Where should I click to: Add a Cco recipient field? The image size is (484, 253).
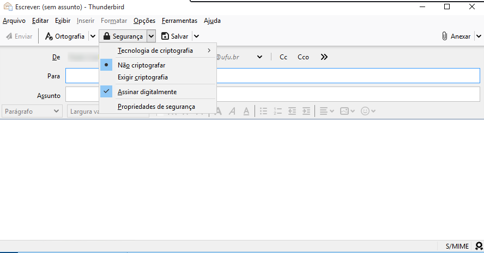pos(303,57)
